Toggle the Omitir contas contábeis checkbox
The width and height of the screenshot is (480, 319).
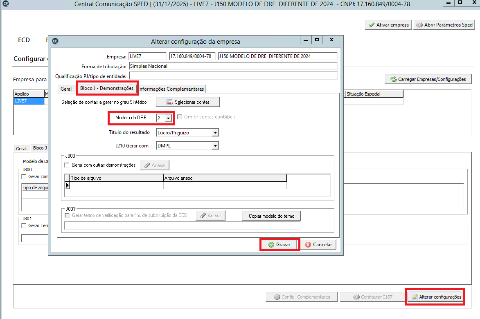click(179, 117)
